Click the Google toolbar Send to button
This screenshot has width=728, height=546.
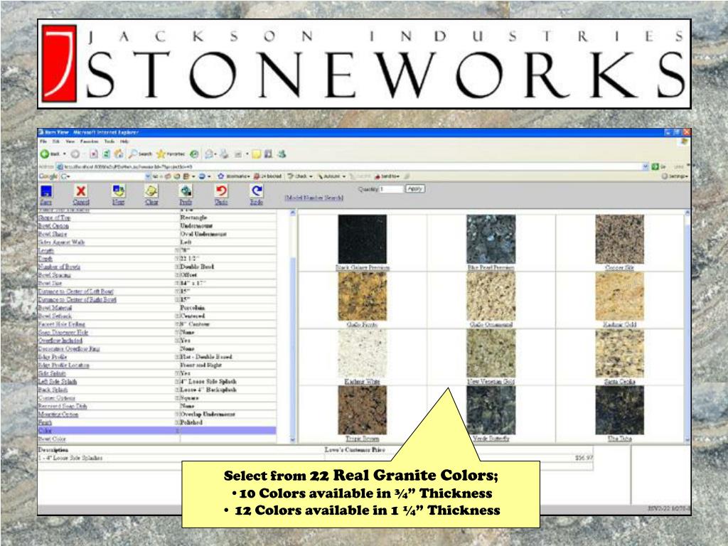[387, 176]
